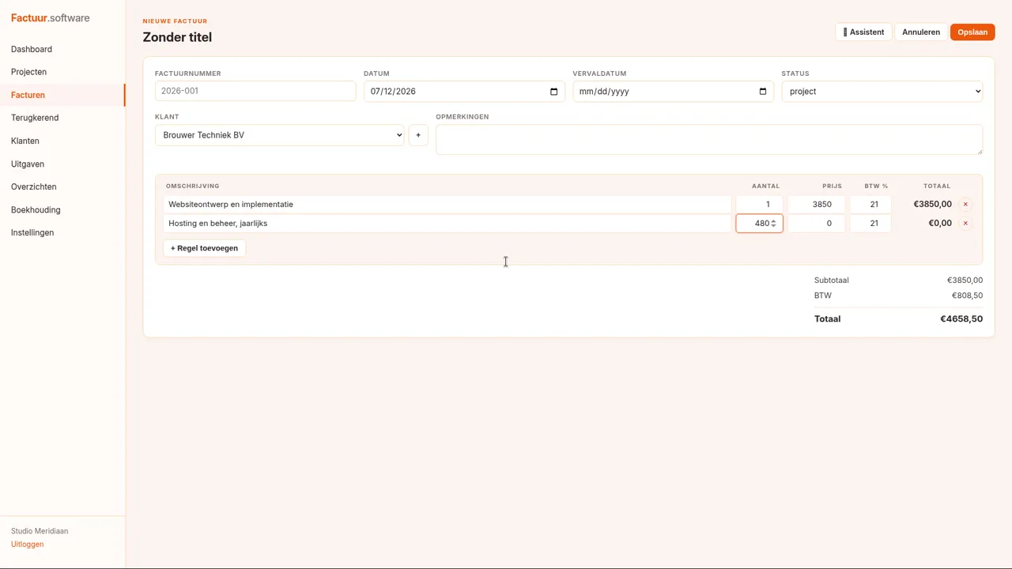Click Studio Meridiaan company name
Screen dimensions: 1012x569
click(x=40, y=531)
